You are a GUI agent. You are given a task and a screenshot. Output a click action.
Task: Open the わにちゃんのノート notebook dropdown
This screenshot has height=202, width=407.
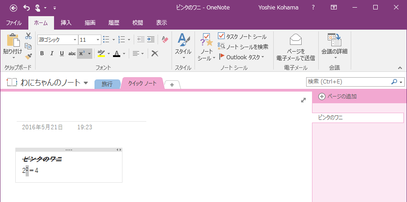click(86, 83)
